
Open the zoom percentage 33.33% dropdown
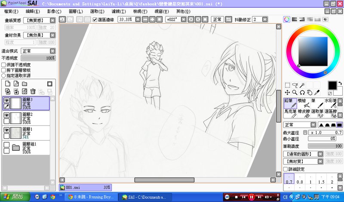pyautogui.click(x=138, y=19)
